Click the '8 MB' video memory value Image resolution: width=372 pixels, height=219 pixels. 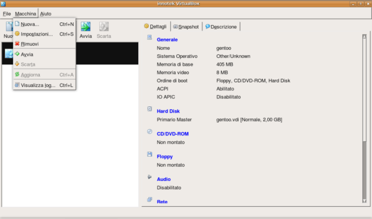222,72
